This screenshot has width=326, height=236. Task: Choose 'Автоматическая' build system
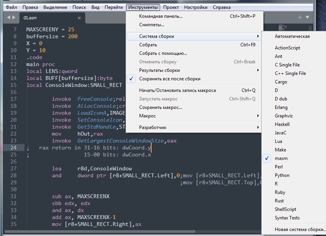point(292,36)
